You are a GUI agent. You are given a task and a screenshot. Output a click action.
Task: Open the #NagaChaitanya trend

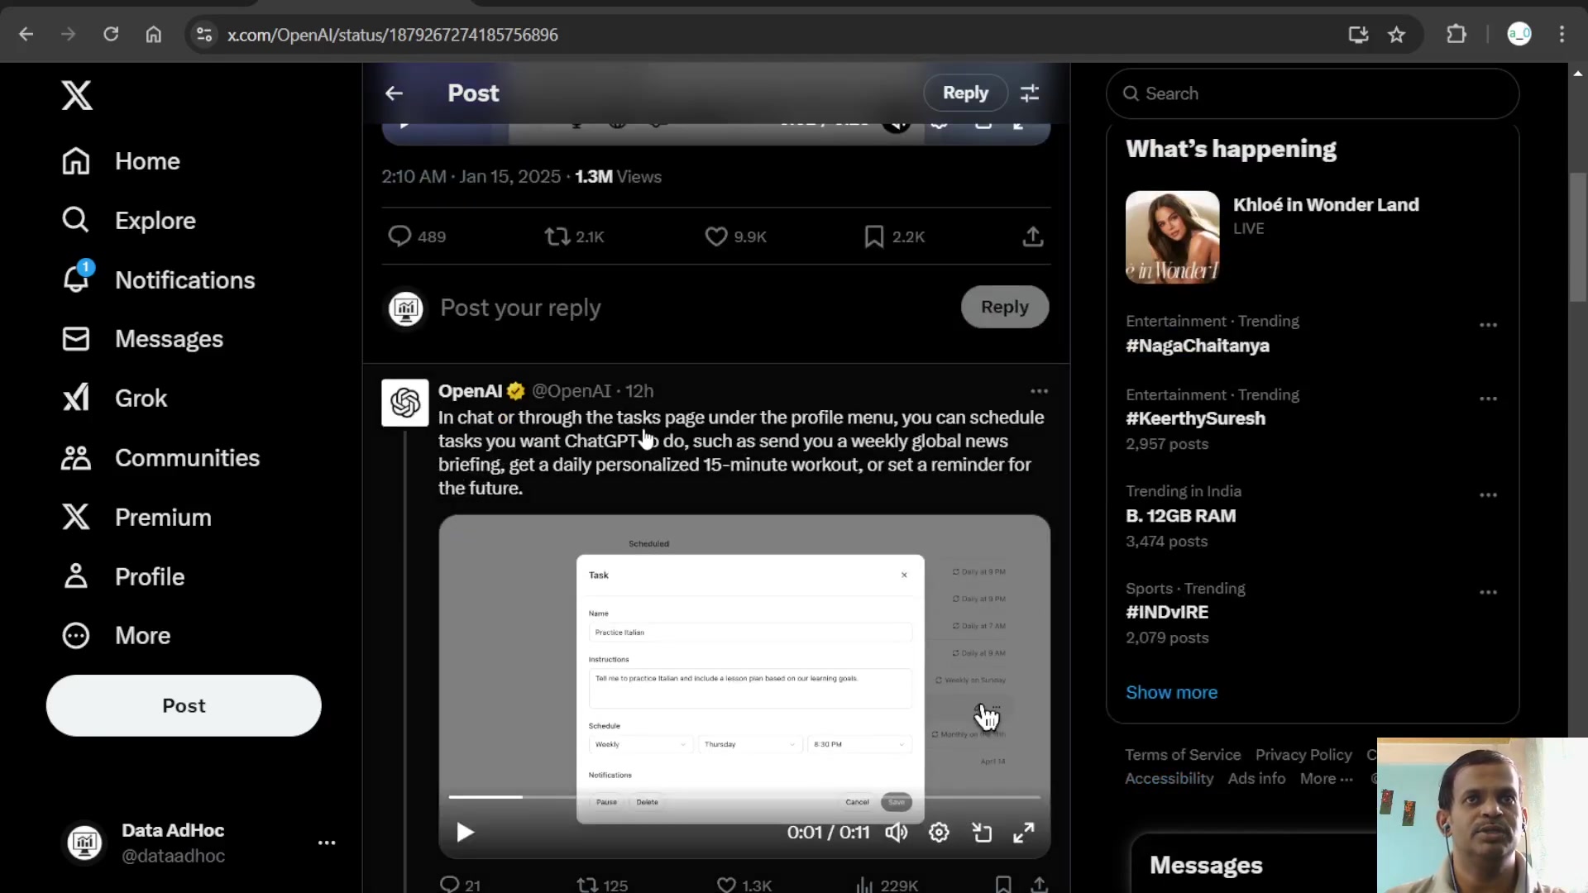pyautogui.click(x=1198, y=346)
